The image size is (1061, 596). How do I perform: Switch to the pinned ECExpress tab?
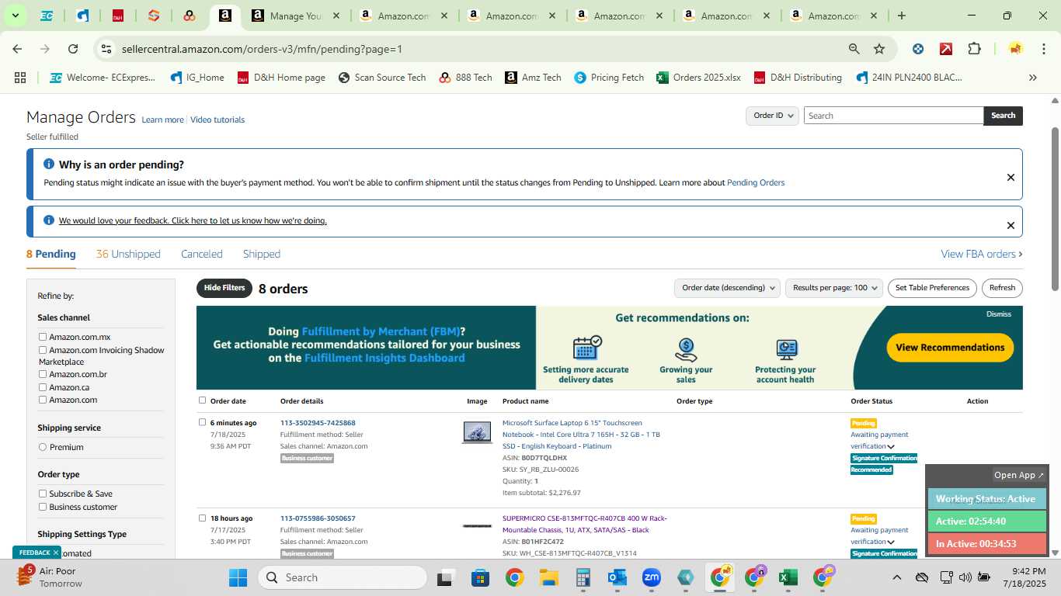coord(47,16)
